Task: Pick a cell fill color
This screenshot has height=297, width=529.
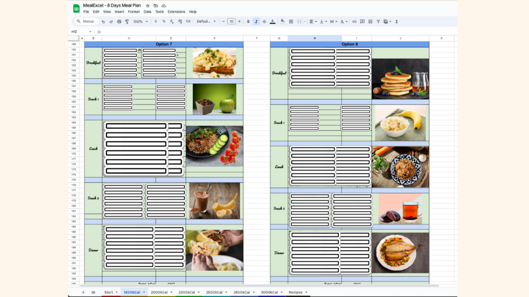Action: click(x=283, y=22)
